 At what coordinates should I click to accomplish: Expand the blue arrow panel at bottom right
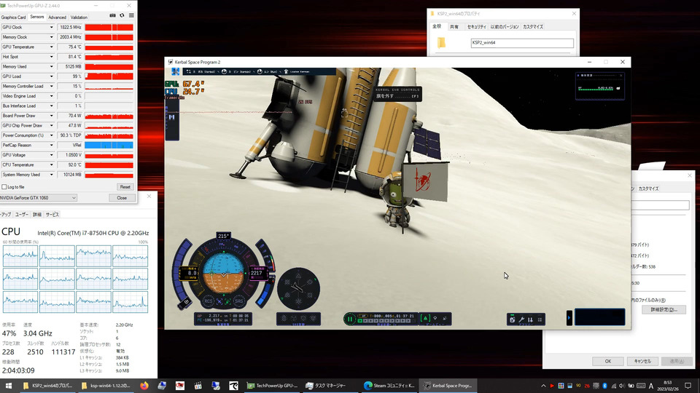[569, 318]
